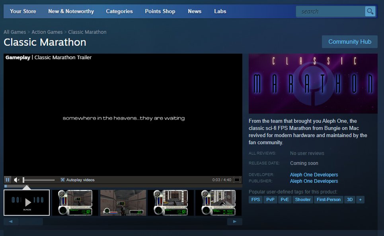The image size is (384, 236).
Task: Open the third screenshot thumbnail
Action: (123, 203)
